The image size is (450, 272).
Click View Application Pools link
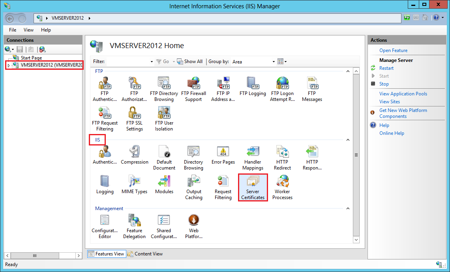(403, 94)
